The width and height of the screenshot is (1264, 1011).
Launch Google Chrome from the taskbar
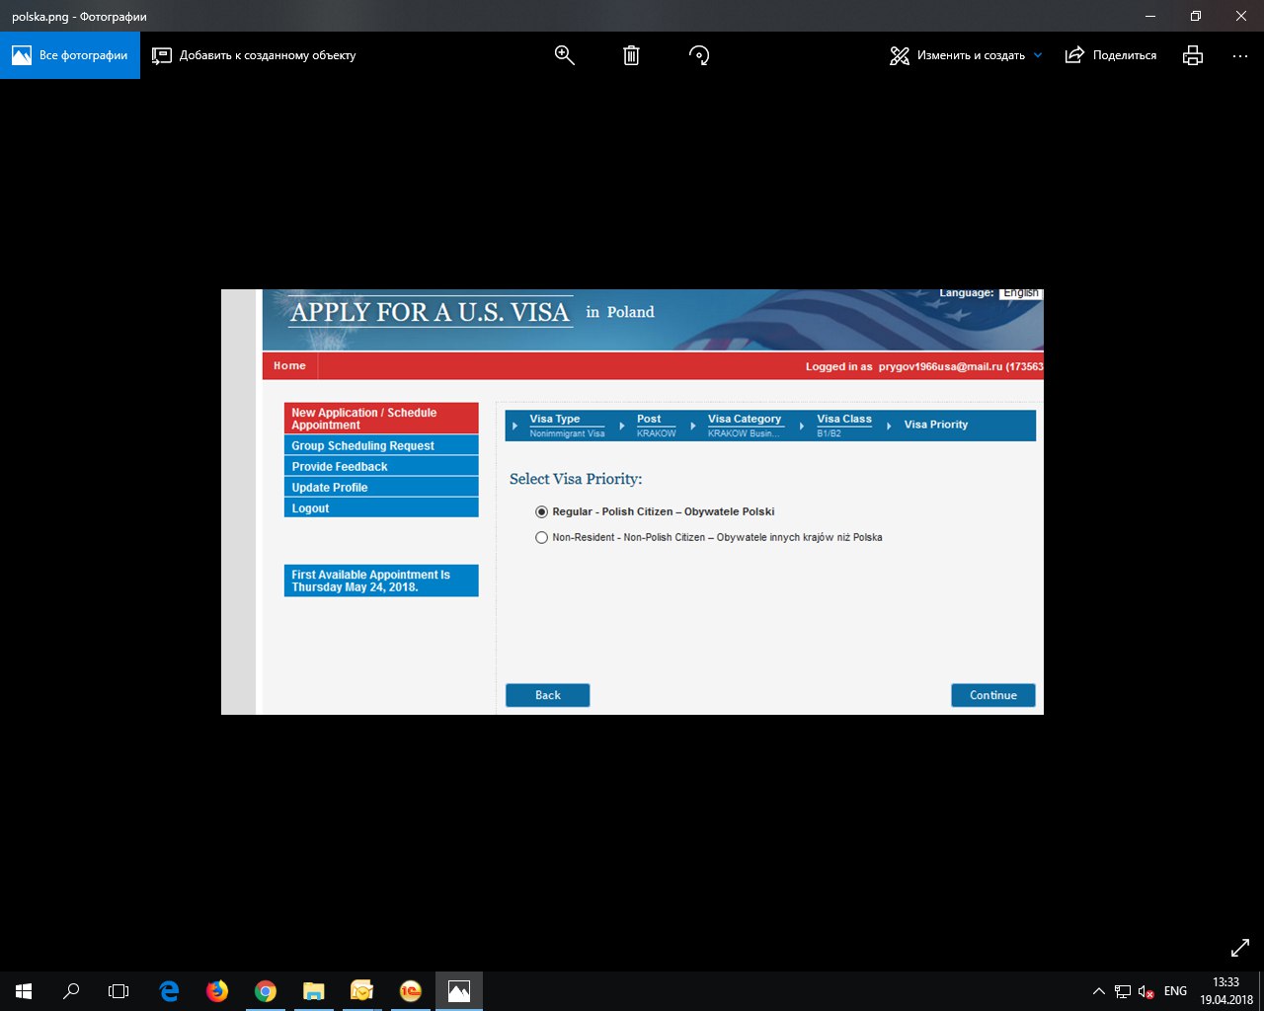265,990
